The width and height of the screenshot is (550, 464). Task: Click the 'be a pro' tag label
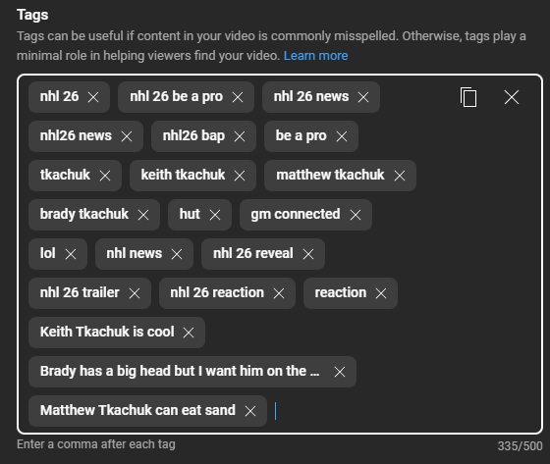(301, 136)
